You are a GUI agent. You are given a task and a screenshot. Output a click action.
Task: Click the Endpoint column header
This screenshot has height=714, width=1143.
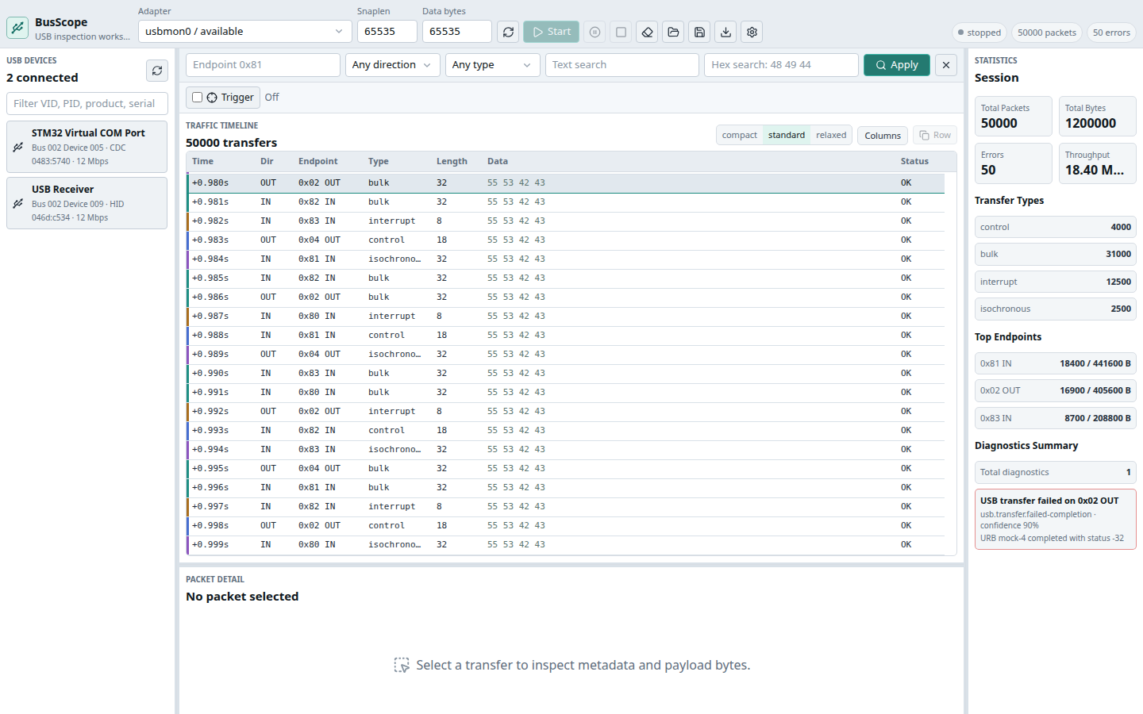(x=317, y=161)
